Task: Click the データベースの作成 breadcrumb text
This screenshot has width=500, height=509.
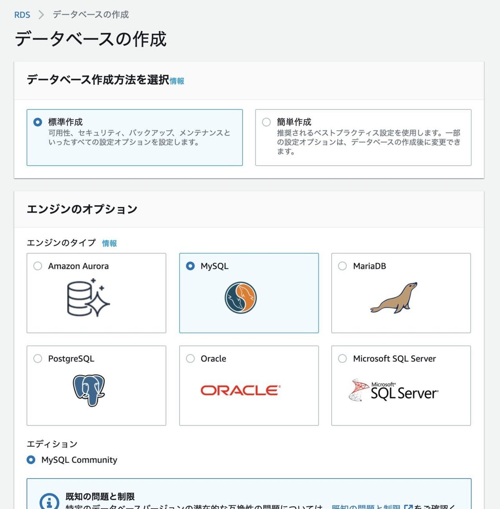Action: point(90,15)
